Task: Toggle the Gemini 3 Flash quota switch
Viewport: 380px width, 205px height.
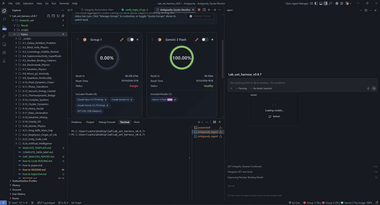Action: click(205, 40)
